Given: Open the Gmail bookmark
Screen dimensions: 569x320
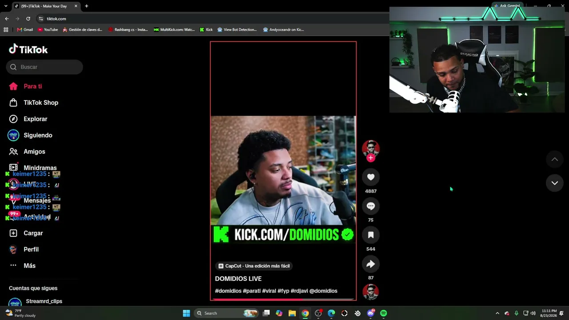Looking at the screenshot, I should tap(25, 30).
